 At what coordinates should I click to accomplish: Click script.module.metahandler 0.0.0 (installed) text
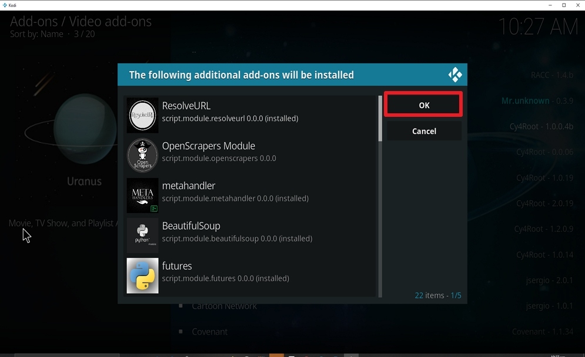click(235, 198)
